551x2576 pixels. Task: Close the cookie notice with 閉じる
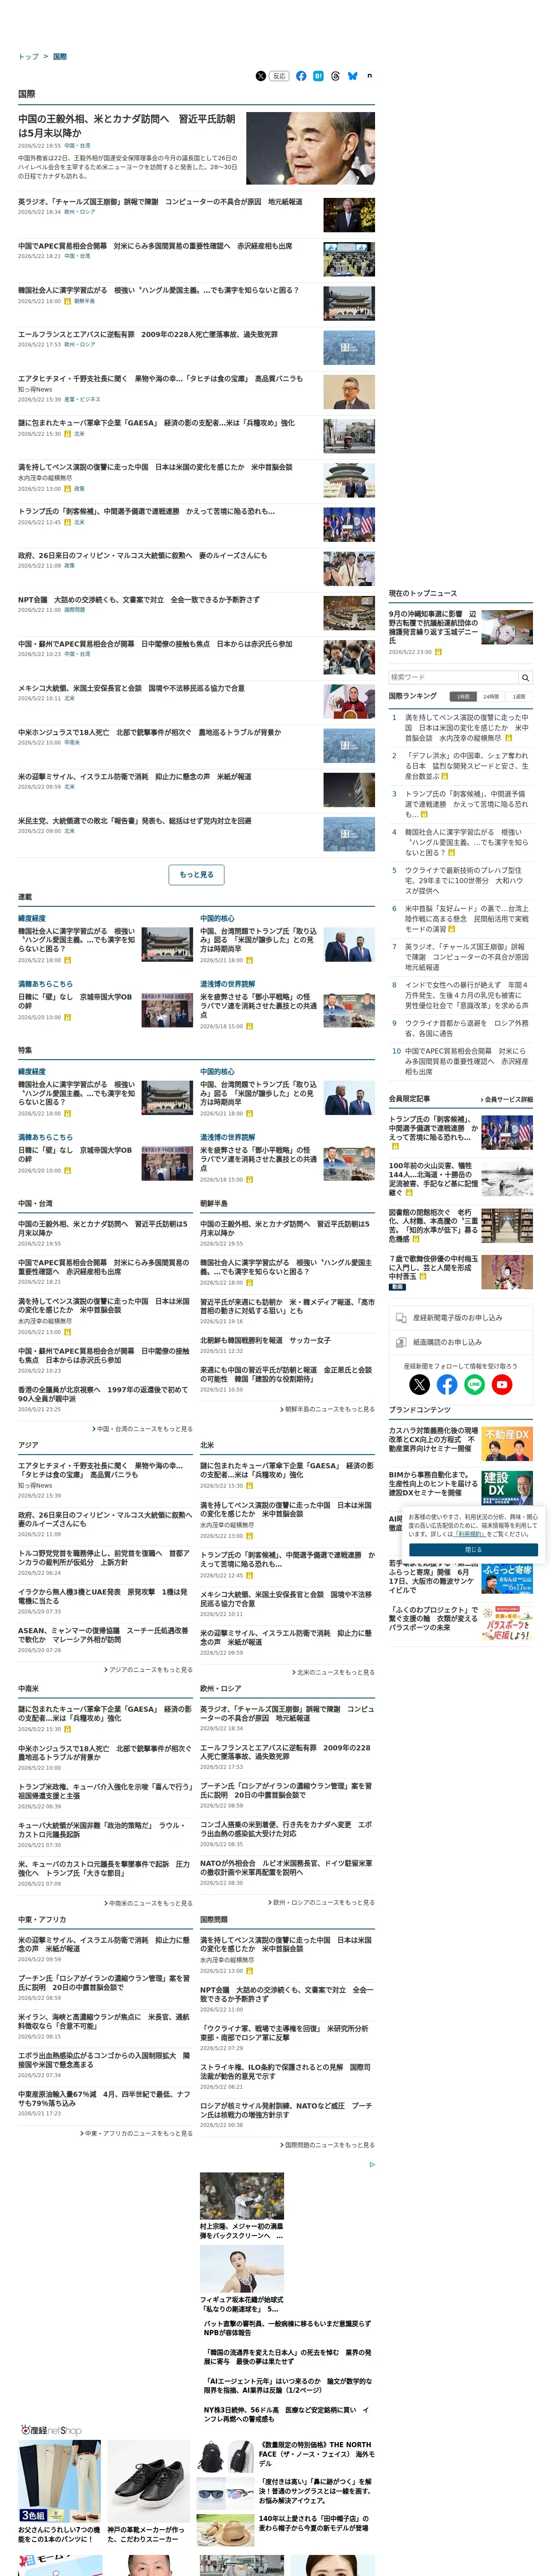pos(473,1549)
